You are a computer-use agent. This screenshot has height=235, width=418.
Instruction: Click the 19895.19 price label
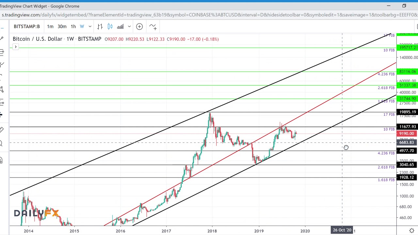coord(408,112)
